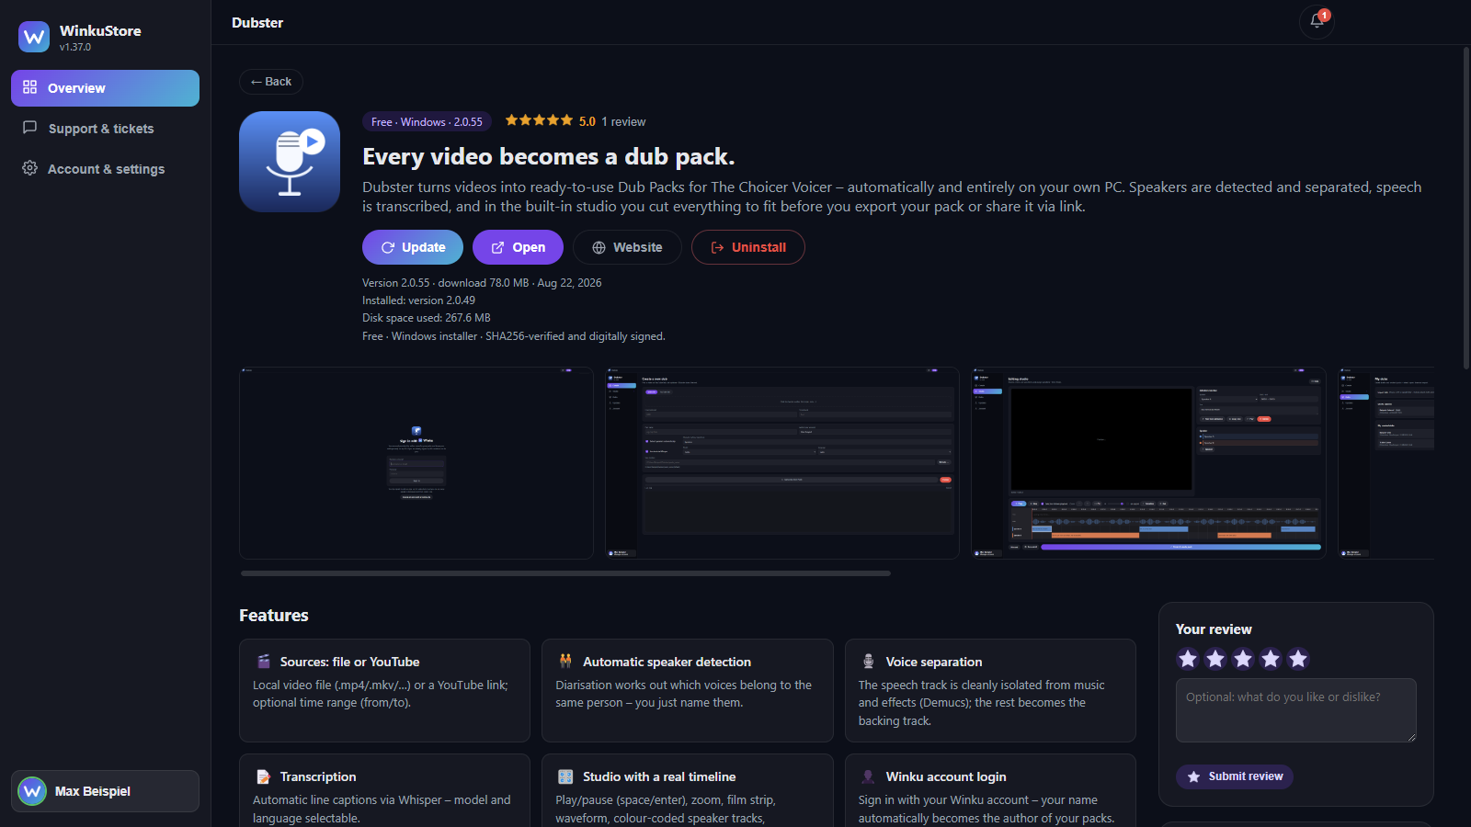The width and height of the screenshot is (1471, 827).
Task: Click the 'Features' heading
Action: point(274,616)
